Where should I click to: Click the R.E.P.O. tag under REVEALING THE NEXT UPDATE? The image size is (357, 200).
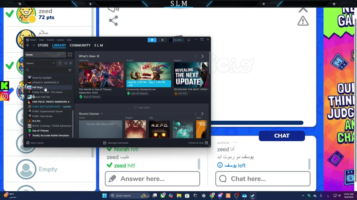click(181, 93)
